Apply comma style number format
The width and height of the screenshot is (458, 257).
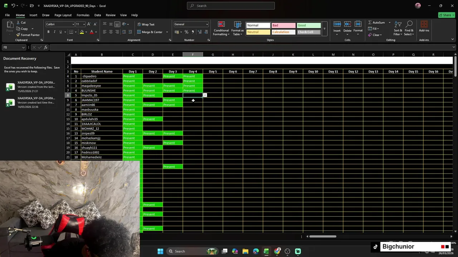[x=193, y=32]
